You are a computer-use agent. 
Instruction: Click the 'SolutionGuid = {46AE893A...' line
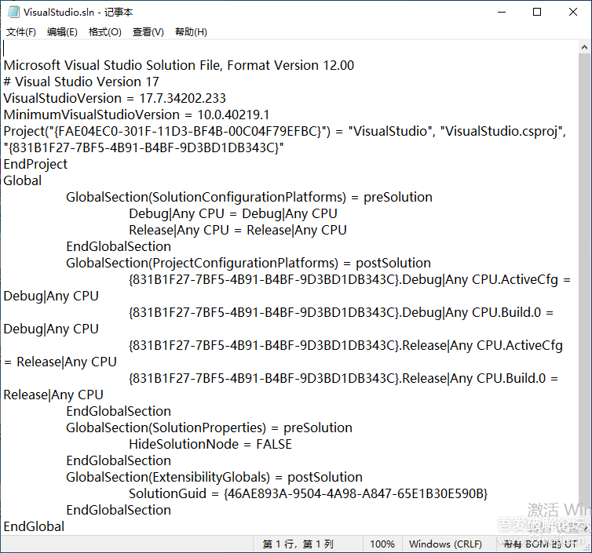tap(308, 493)
